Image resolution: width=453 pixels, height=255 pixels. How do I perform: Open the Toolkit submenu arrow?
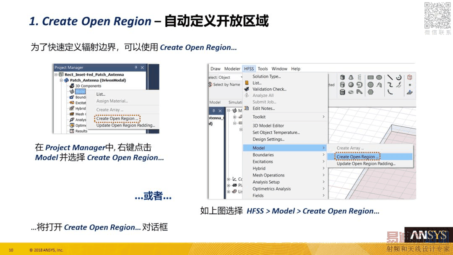tap(323, 117)
